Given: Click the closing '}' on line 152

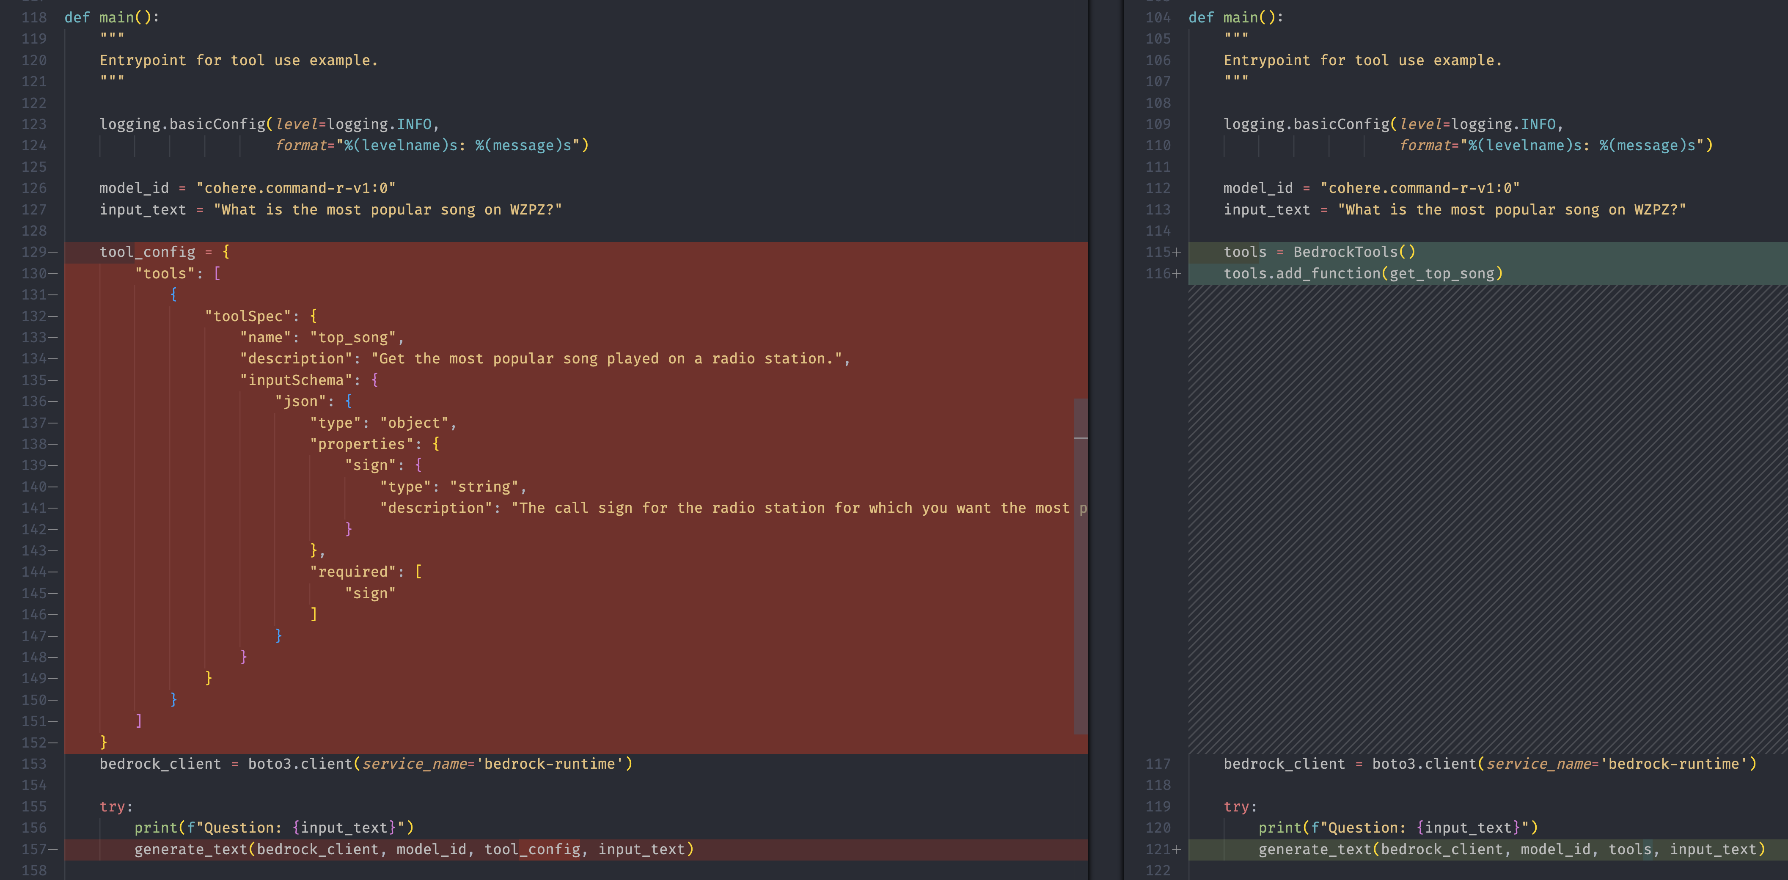Looking at the screenshot, I should point(103,742).
